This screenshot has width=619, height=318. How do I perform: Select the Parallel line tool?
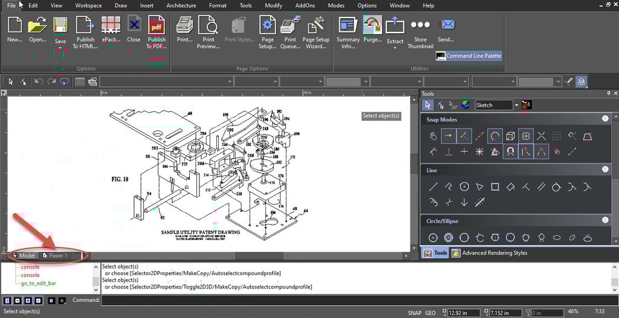(x=541, y=187)
